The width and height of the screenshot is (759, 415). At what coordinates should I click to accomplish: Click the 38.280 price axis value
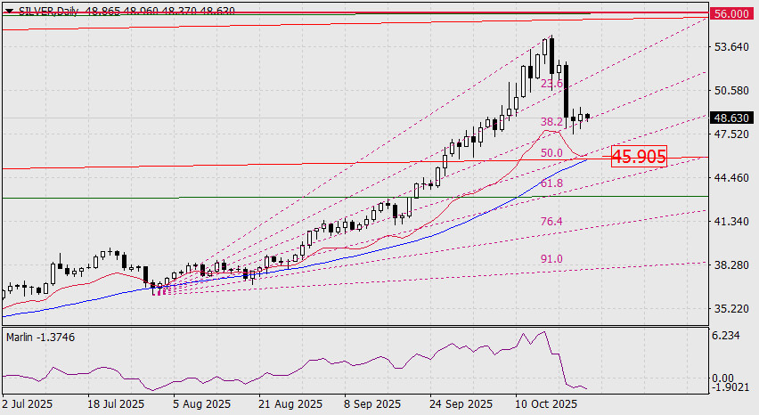click(731, 265)
